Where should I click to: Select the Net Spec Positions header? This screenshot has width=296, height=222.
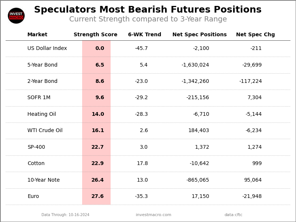coord(199,35)
